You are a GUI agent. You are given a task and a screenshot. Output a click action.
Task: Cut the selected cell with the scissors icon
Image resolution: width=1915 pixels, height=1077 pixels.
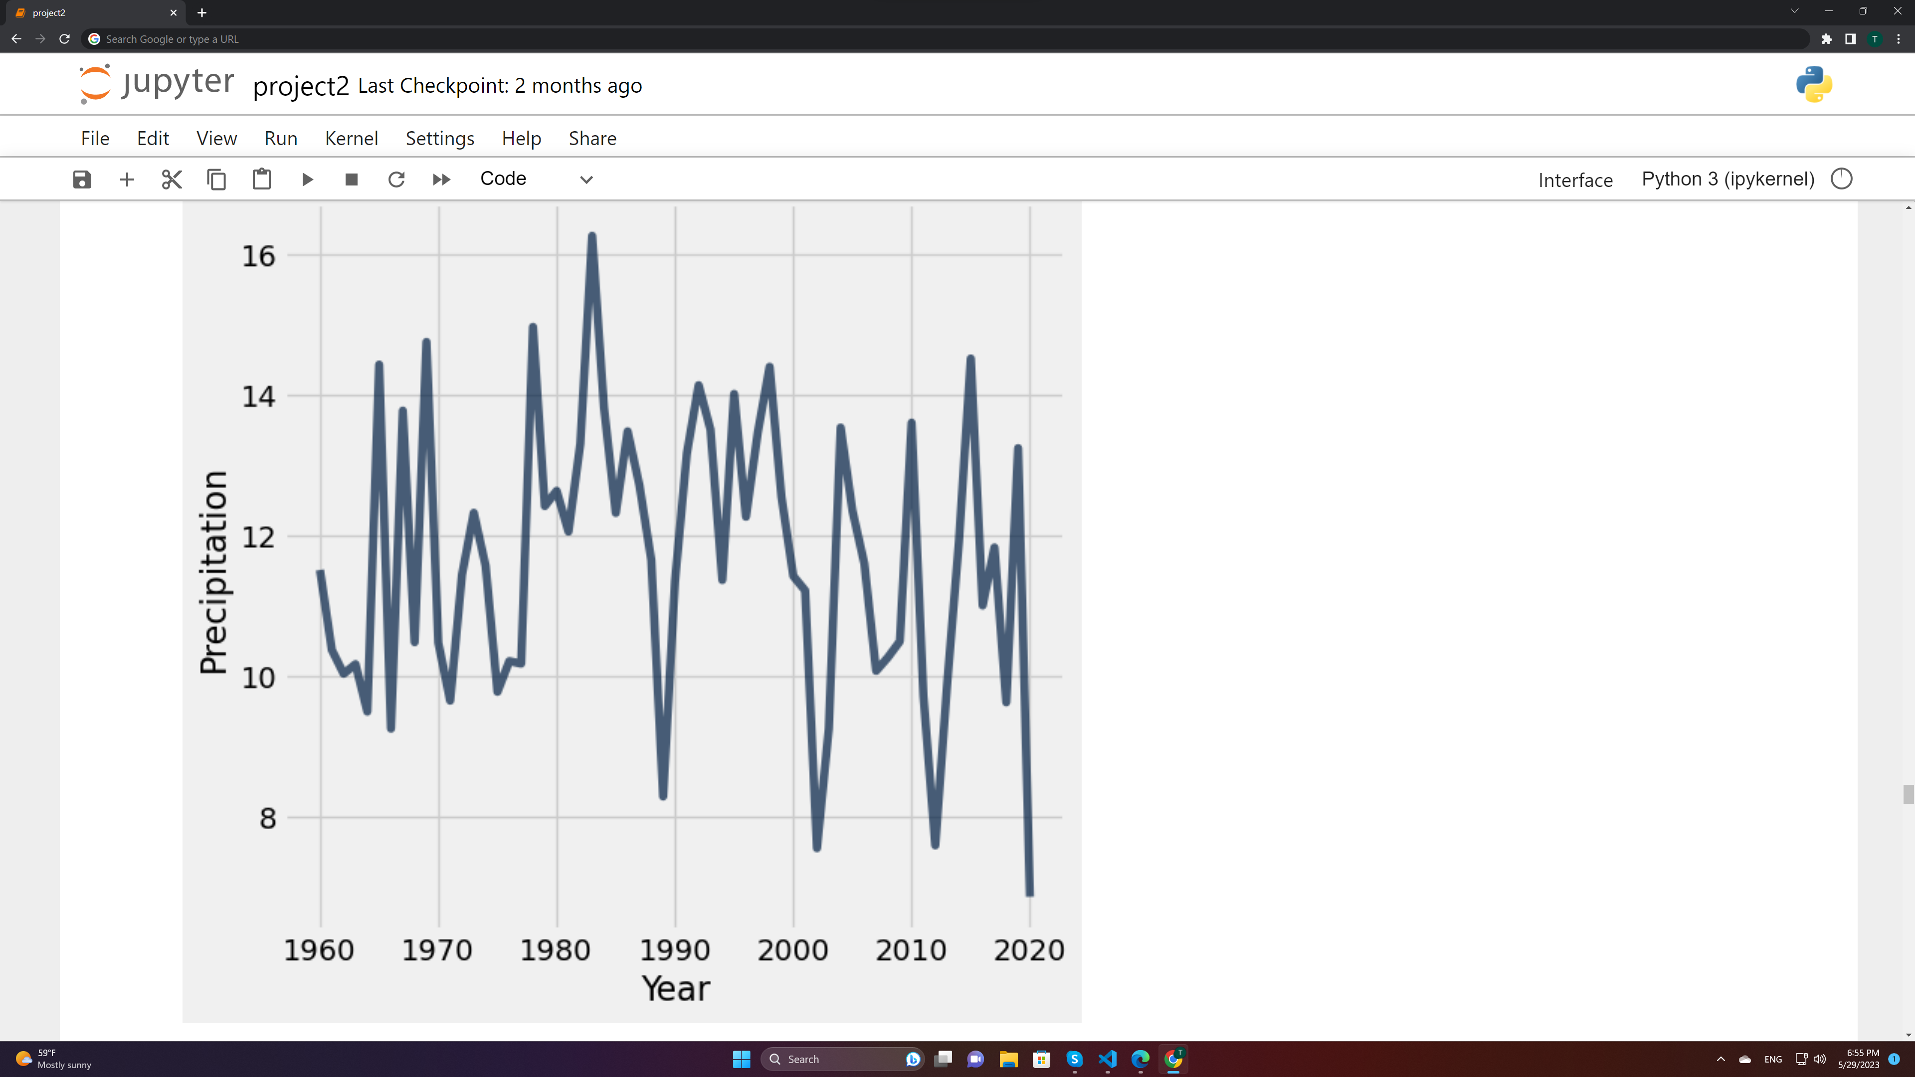[x=172, y=179]
